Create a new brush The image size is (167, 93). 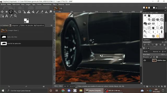[148, 45]
